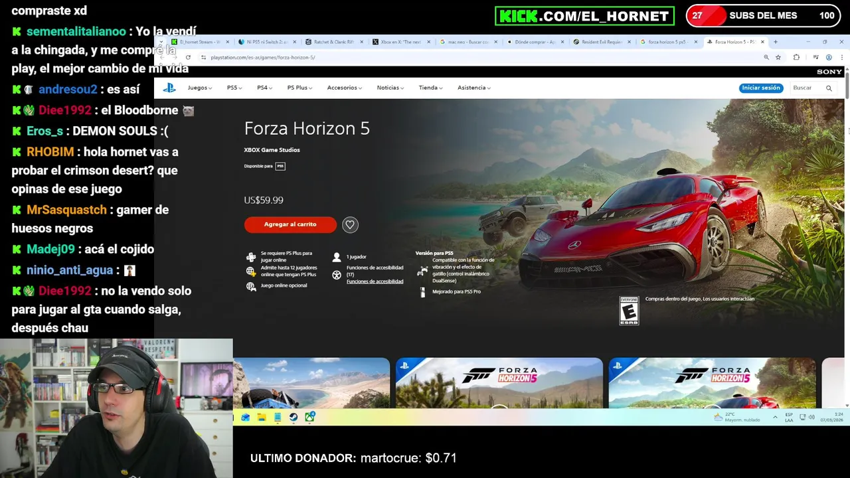This screenshot has height=478, width=850.
Task: Show hidden system tray icons chevron
Action: coord(775,417)
